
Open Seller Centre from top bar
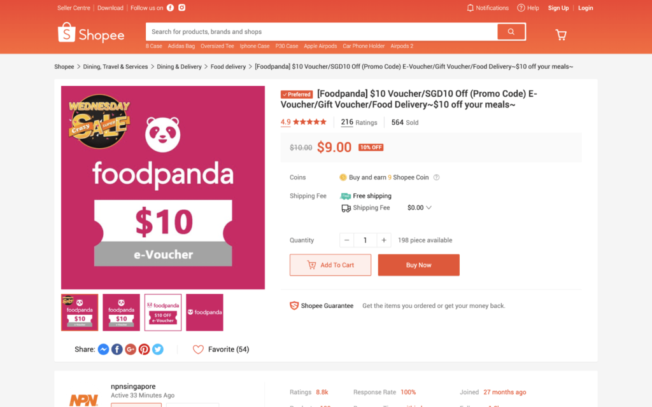73,8
